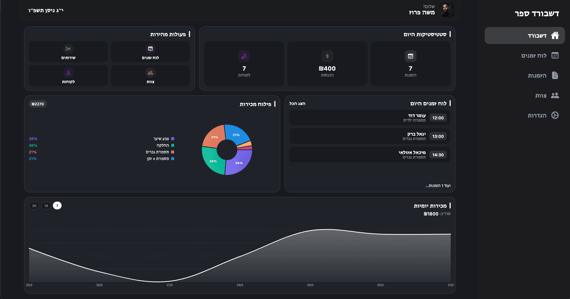This screenshot has height=299, width=570.
Task: Open the 12:00 עומר דוד appointment
Action: pyautogui.click(x=370, y=118)
